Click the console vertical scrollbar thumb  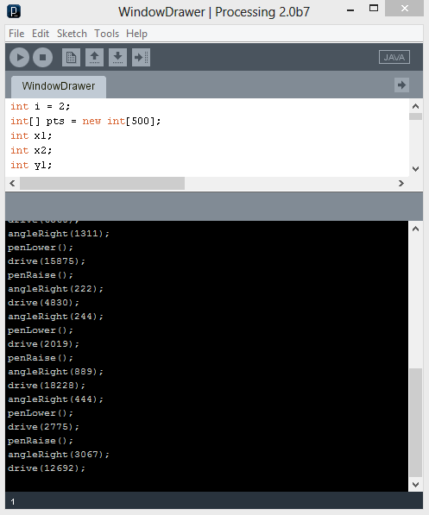point(415,423)
